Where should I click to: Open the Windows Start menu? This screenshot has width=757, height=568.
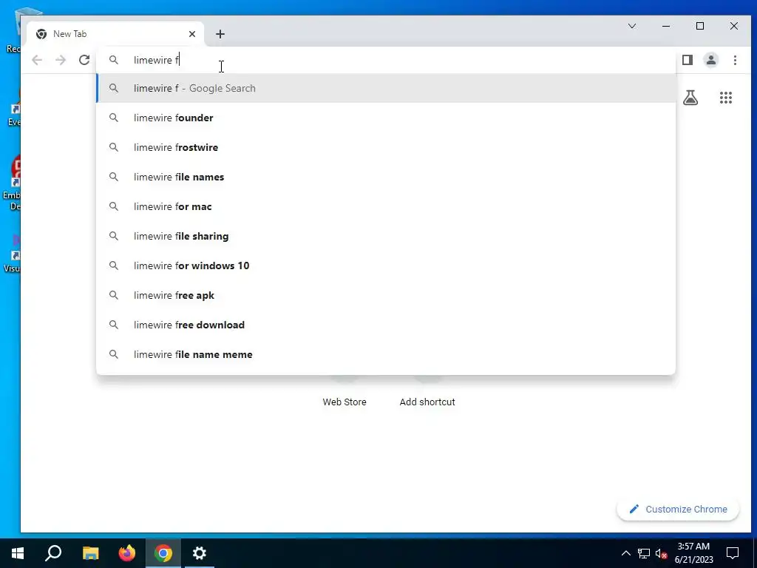click(18, 553)
